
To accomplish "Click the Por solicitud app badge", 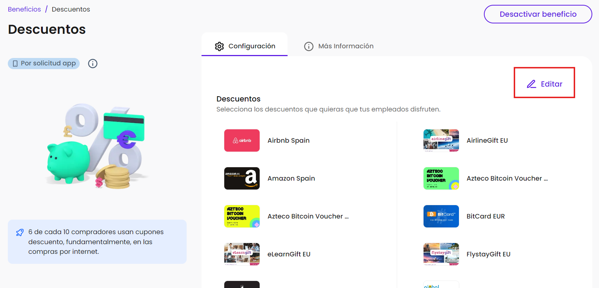I will (x=44, y=64).
